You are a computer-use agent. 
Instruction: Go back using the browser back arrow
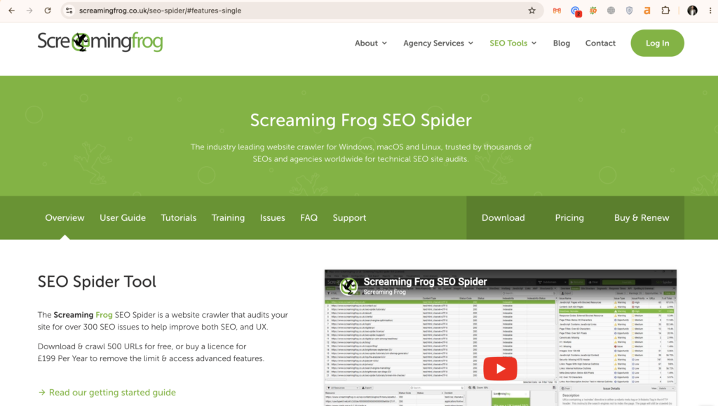[11, 11]
